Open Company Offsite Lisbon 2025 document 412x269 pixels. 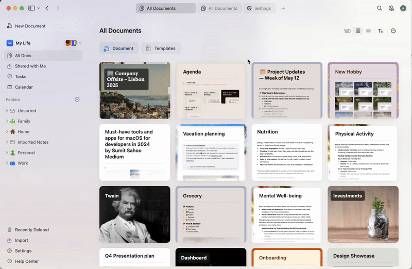[135, 91]
